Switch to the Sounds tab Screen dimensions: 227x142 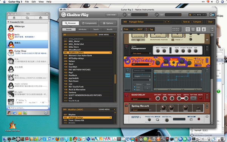point(69,29)
